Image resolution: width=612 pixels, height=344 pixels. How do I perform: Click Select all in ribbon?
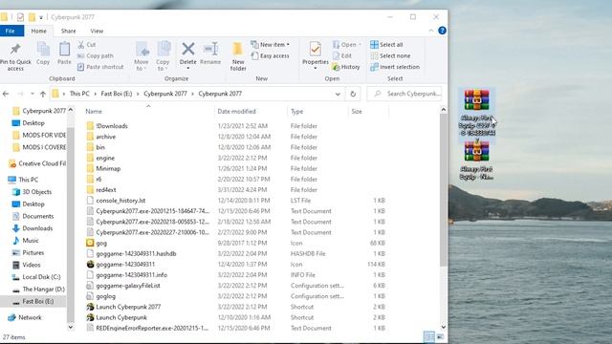[x=386, y=45]
